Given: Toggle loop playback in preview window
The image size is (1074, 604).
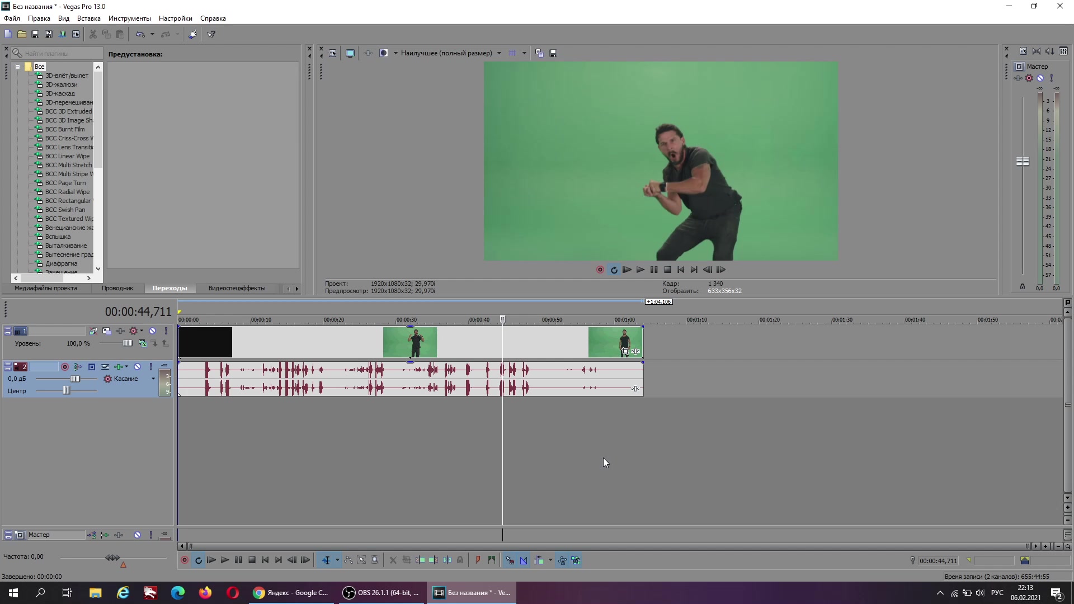Looking at the screenshot, I should pyautogui.click(x=614, y=270).
